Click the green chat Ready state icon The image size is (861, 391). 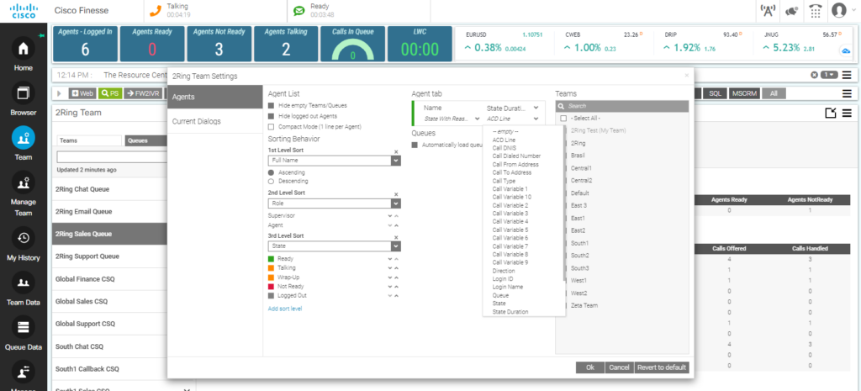pyautogui.click(x=298, y=10)
